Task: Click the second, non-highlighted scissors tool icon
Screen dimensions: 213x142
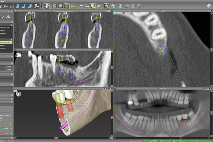Action: tap(113, 6)
